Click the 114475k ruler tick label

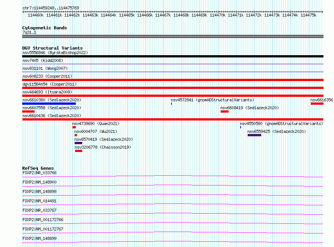pyautogui.click(x=308, y=15)
